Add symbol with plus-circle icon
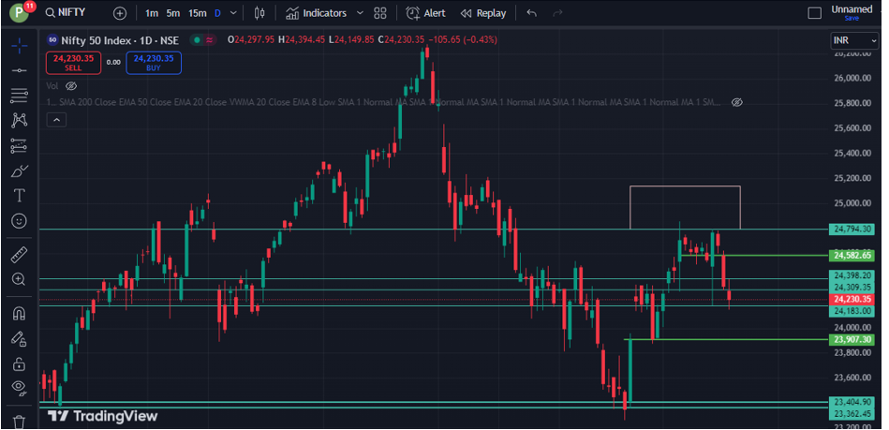Screen dimensions: 889x430 120,13
